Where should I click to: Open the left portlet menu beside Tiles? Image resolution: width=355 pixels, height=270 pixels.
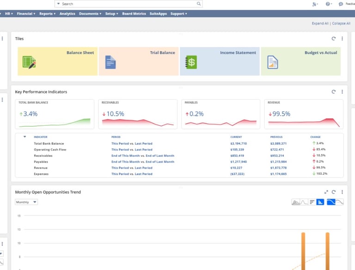coord(2,38)
